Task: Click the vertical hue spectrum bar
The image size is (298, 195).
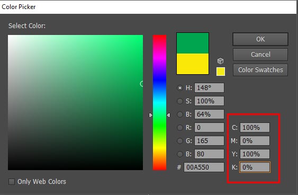Action: [159, 102]
